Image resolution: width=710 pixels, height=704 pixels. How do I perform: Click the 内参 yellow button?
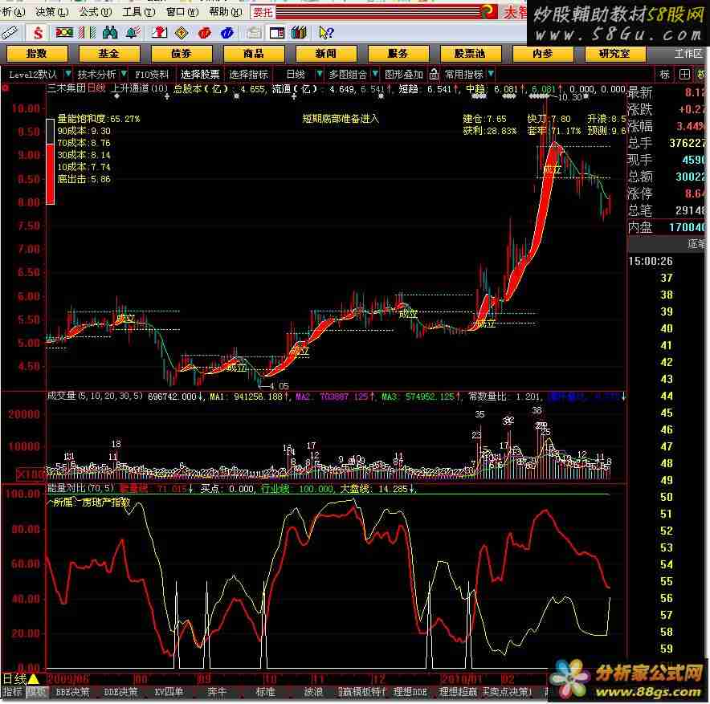(542, 54)
